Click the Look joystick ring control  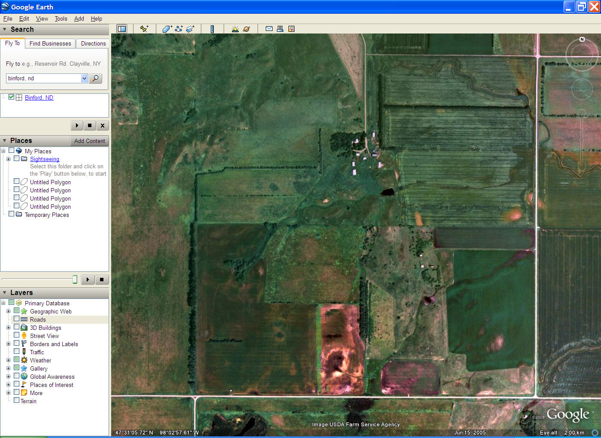pyautogui.click(x=582, y=55)
